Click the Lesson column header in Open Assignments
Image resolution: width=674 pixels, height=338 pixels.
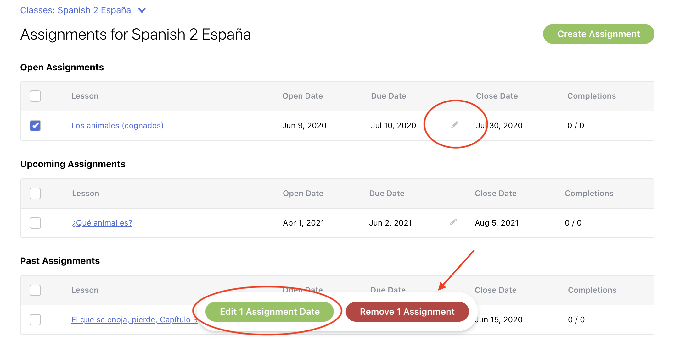[85, 96]
